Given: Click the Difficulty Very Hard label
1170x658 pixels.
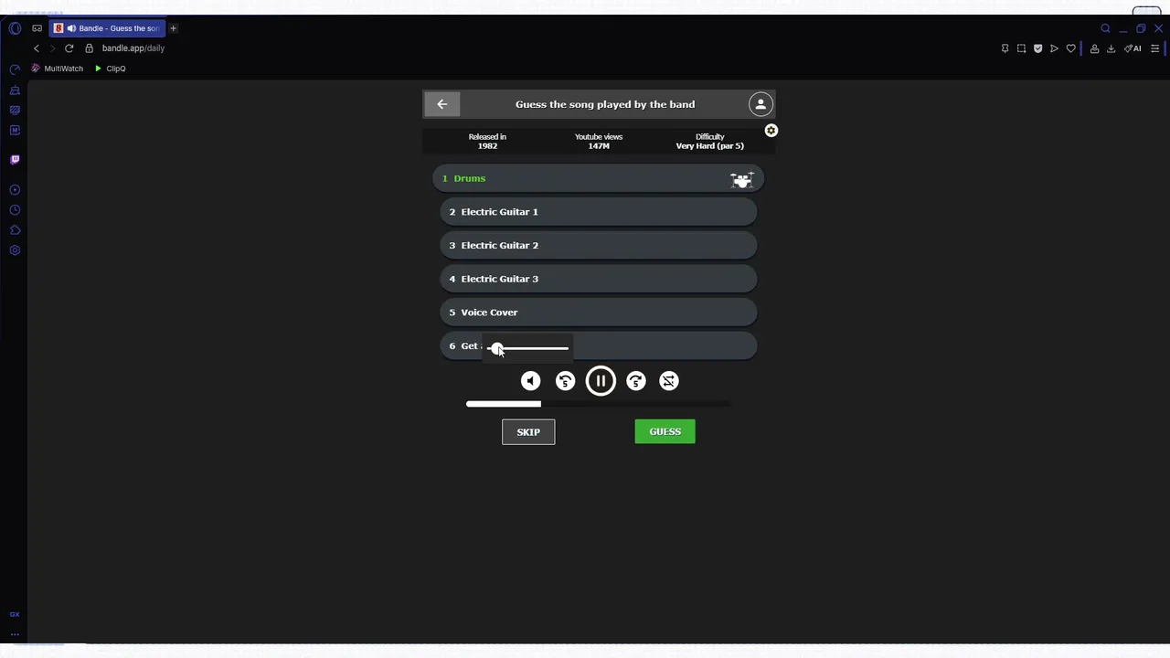Looking at the screenshot, I should click(x=709, y=141).
